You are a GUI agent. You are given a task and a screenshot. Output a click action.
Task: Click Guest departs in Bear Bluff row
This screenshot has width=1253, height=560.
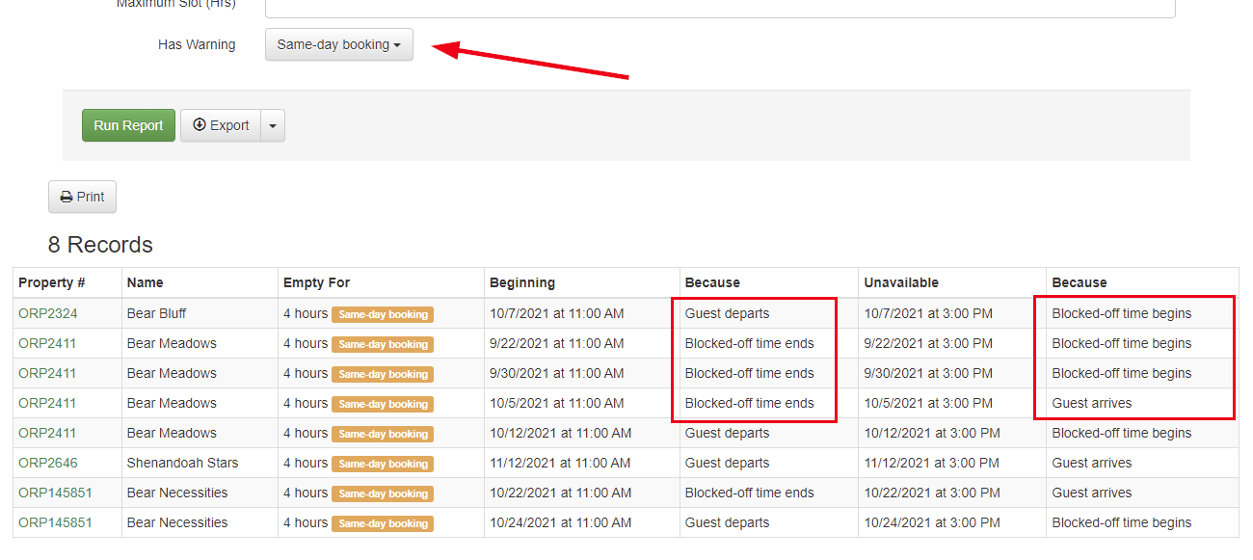(x=727, y=313)
